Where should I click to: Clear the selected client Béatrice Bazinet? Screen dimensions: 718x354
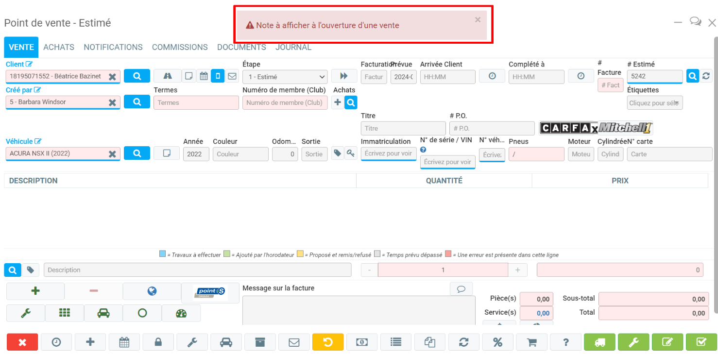pyautogui.click(x=112, y=77)
